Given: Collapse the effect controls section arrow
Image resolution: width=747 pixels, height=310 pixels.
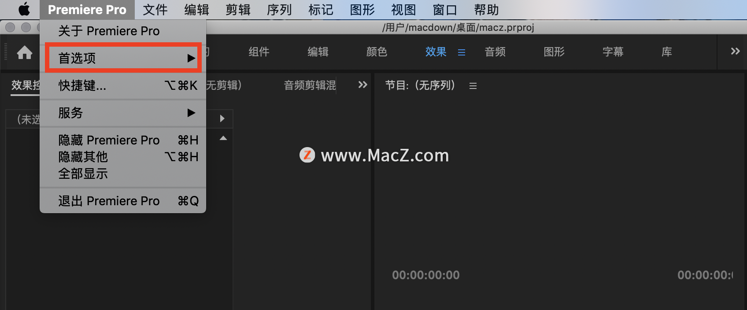Looking at the screenshot, I should pyautogui.click(x=223, y=138).
